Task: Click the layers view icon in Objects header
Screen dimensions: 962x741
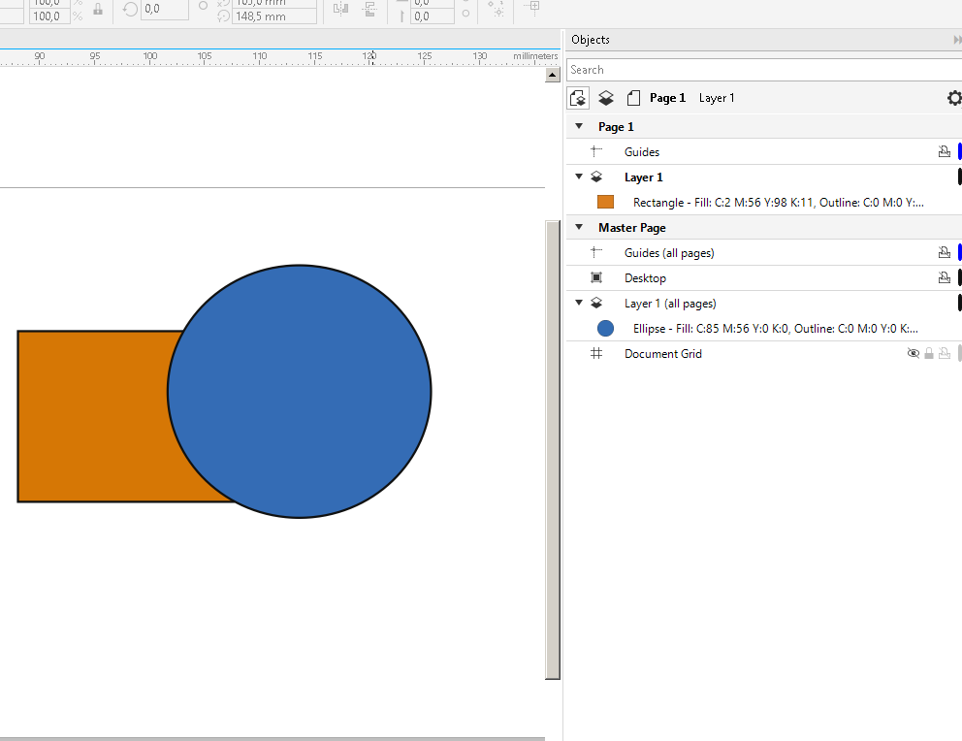Action: 606,98
